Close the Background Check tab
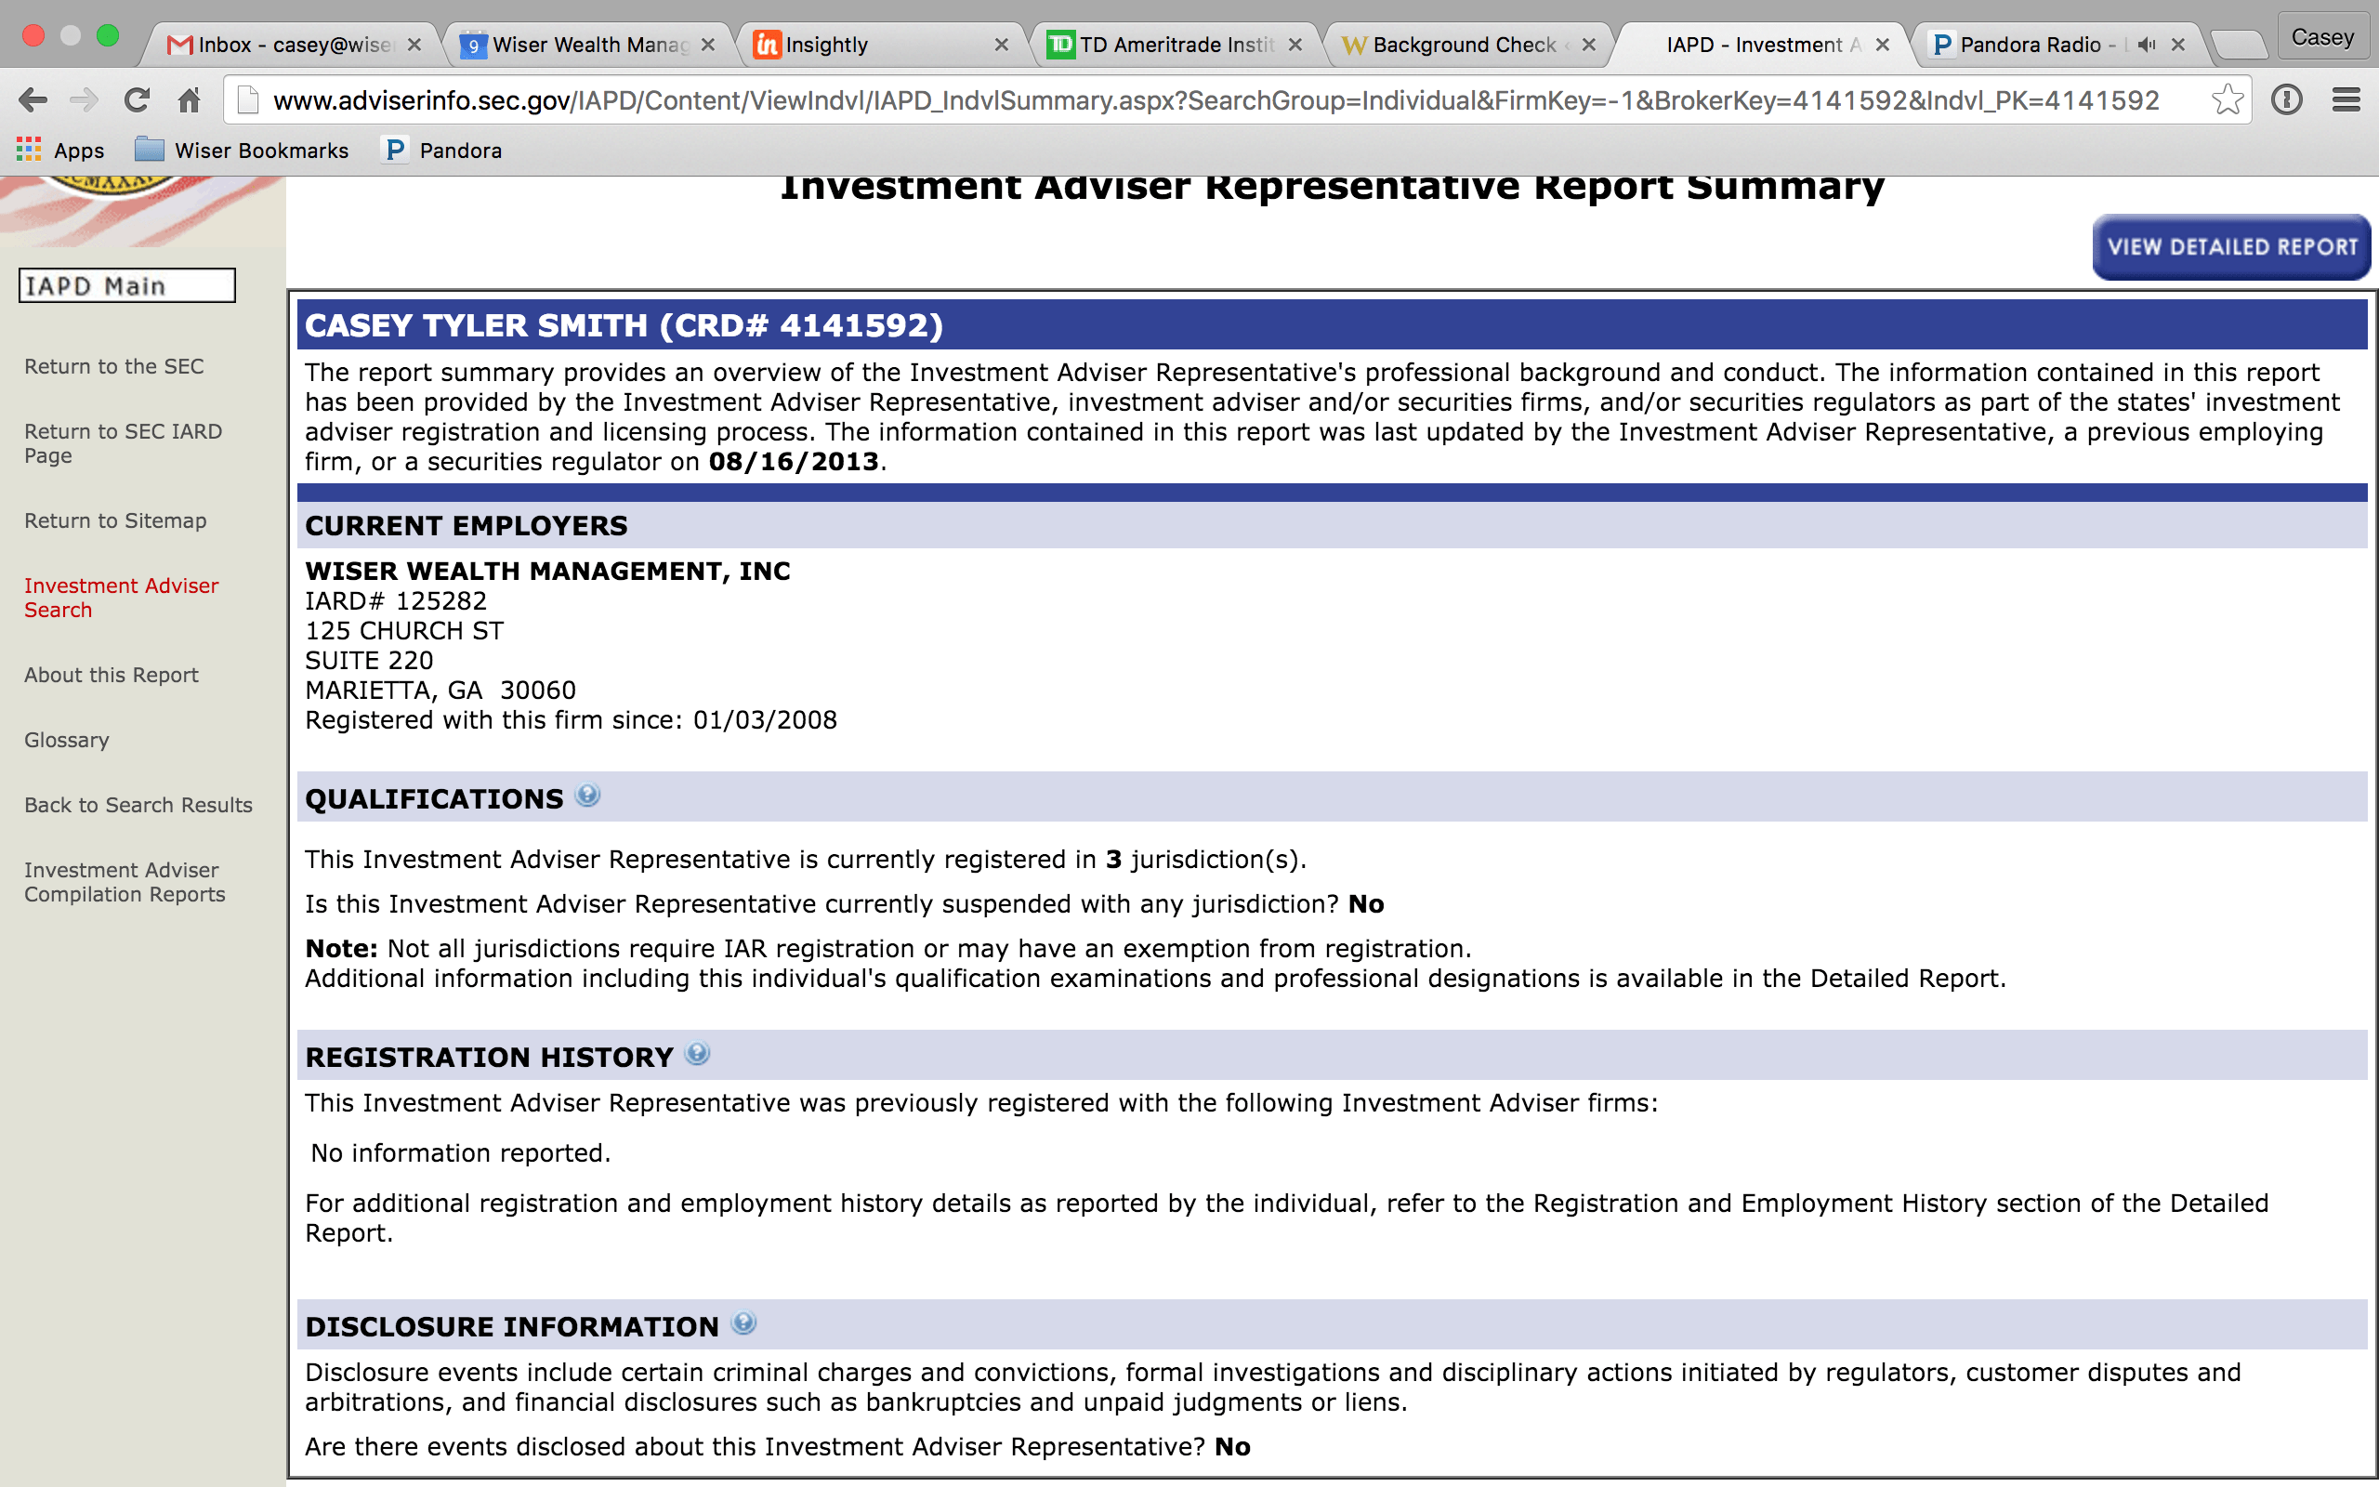The width and height of the screenshot is (2379, 1487). 1587,45
